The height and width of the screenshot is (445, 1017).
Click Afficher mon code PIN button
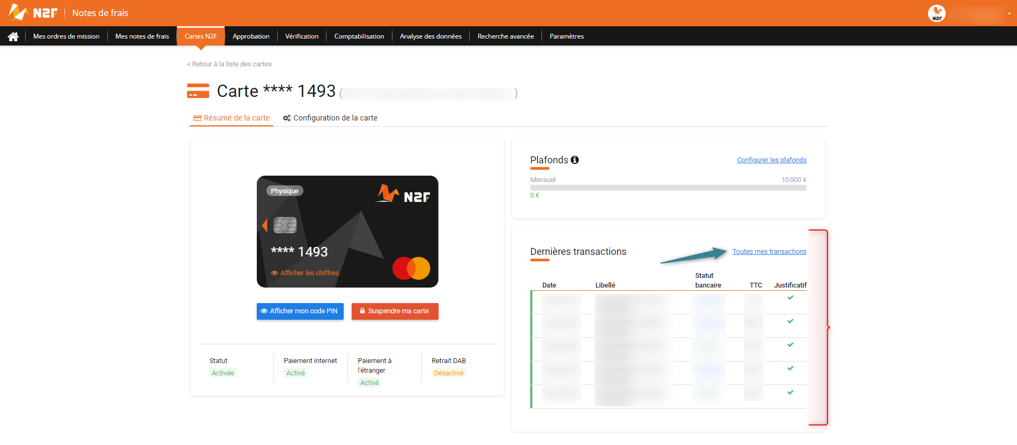(x=300, y=311)
